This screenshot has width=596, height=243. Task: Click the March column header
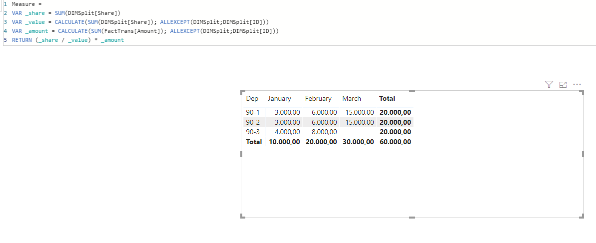pos(352,99)
